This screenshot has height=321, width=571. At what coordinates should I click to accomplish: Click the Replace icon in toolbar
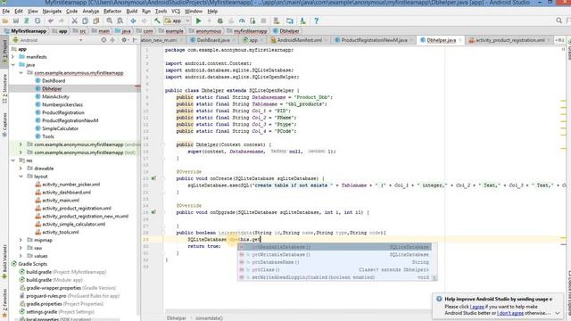point(120,21)
